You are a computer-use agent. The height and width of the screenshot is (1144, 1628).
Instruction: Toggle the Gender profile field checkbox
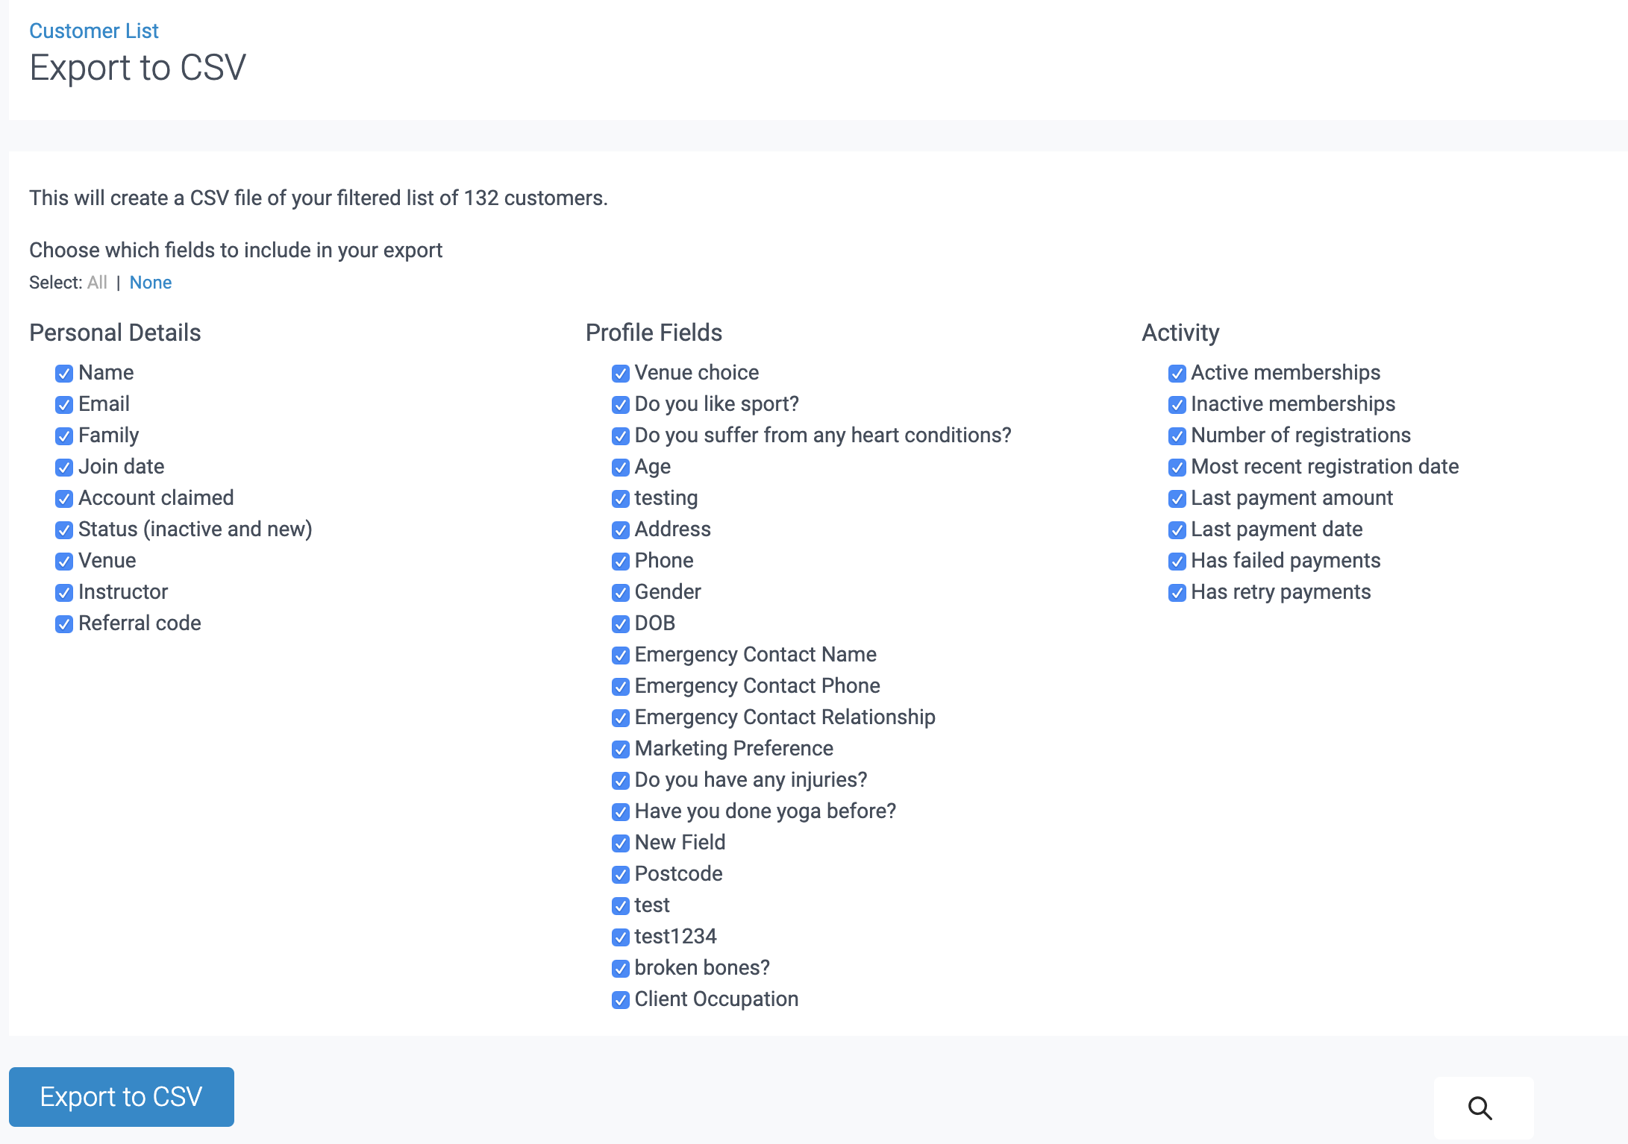point(620,592)
